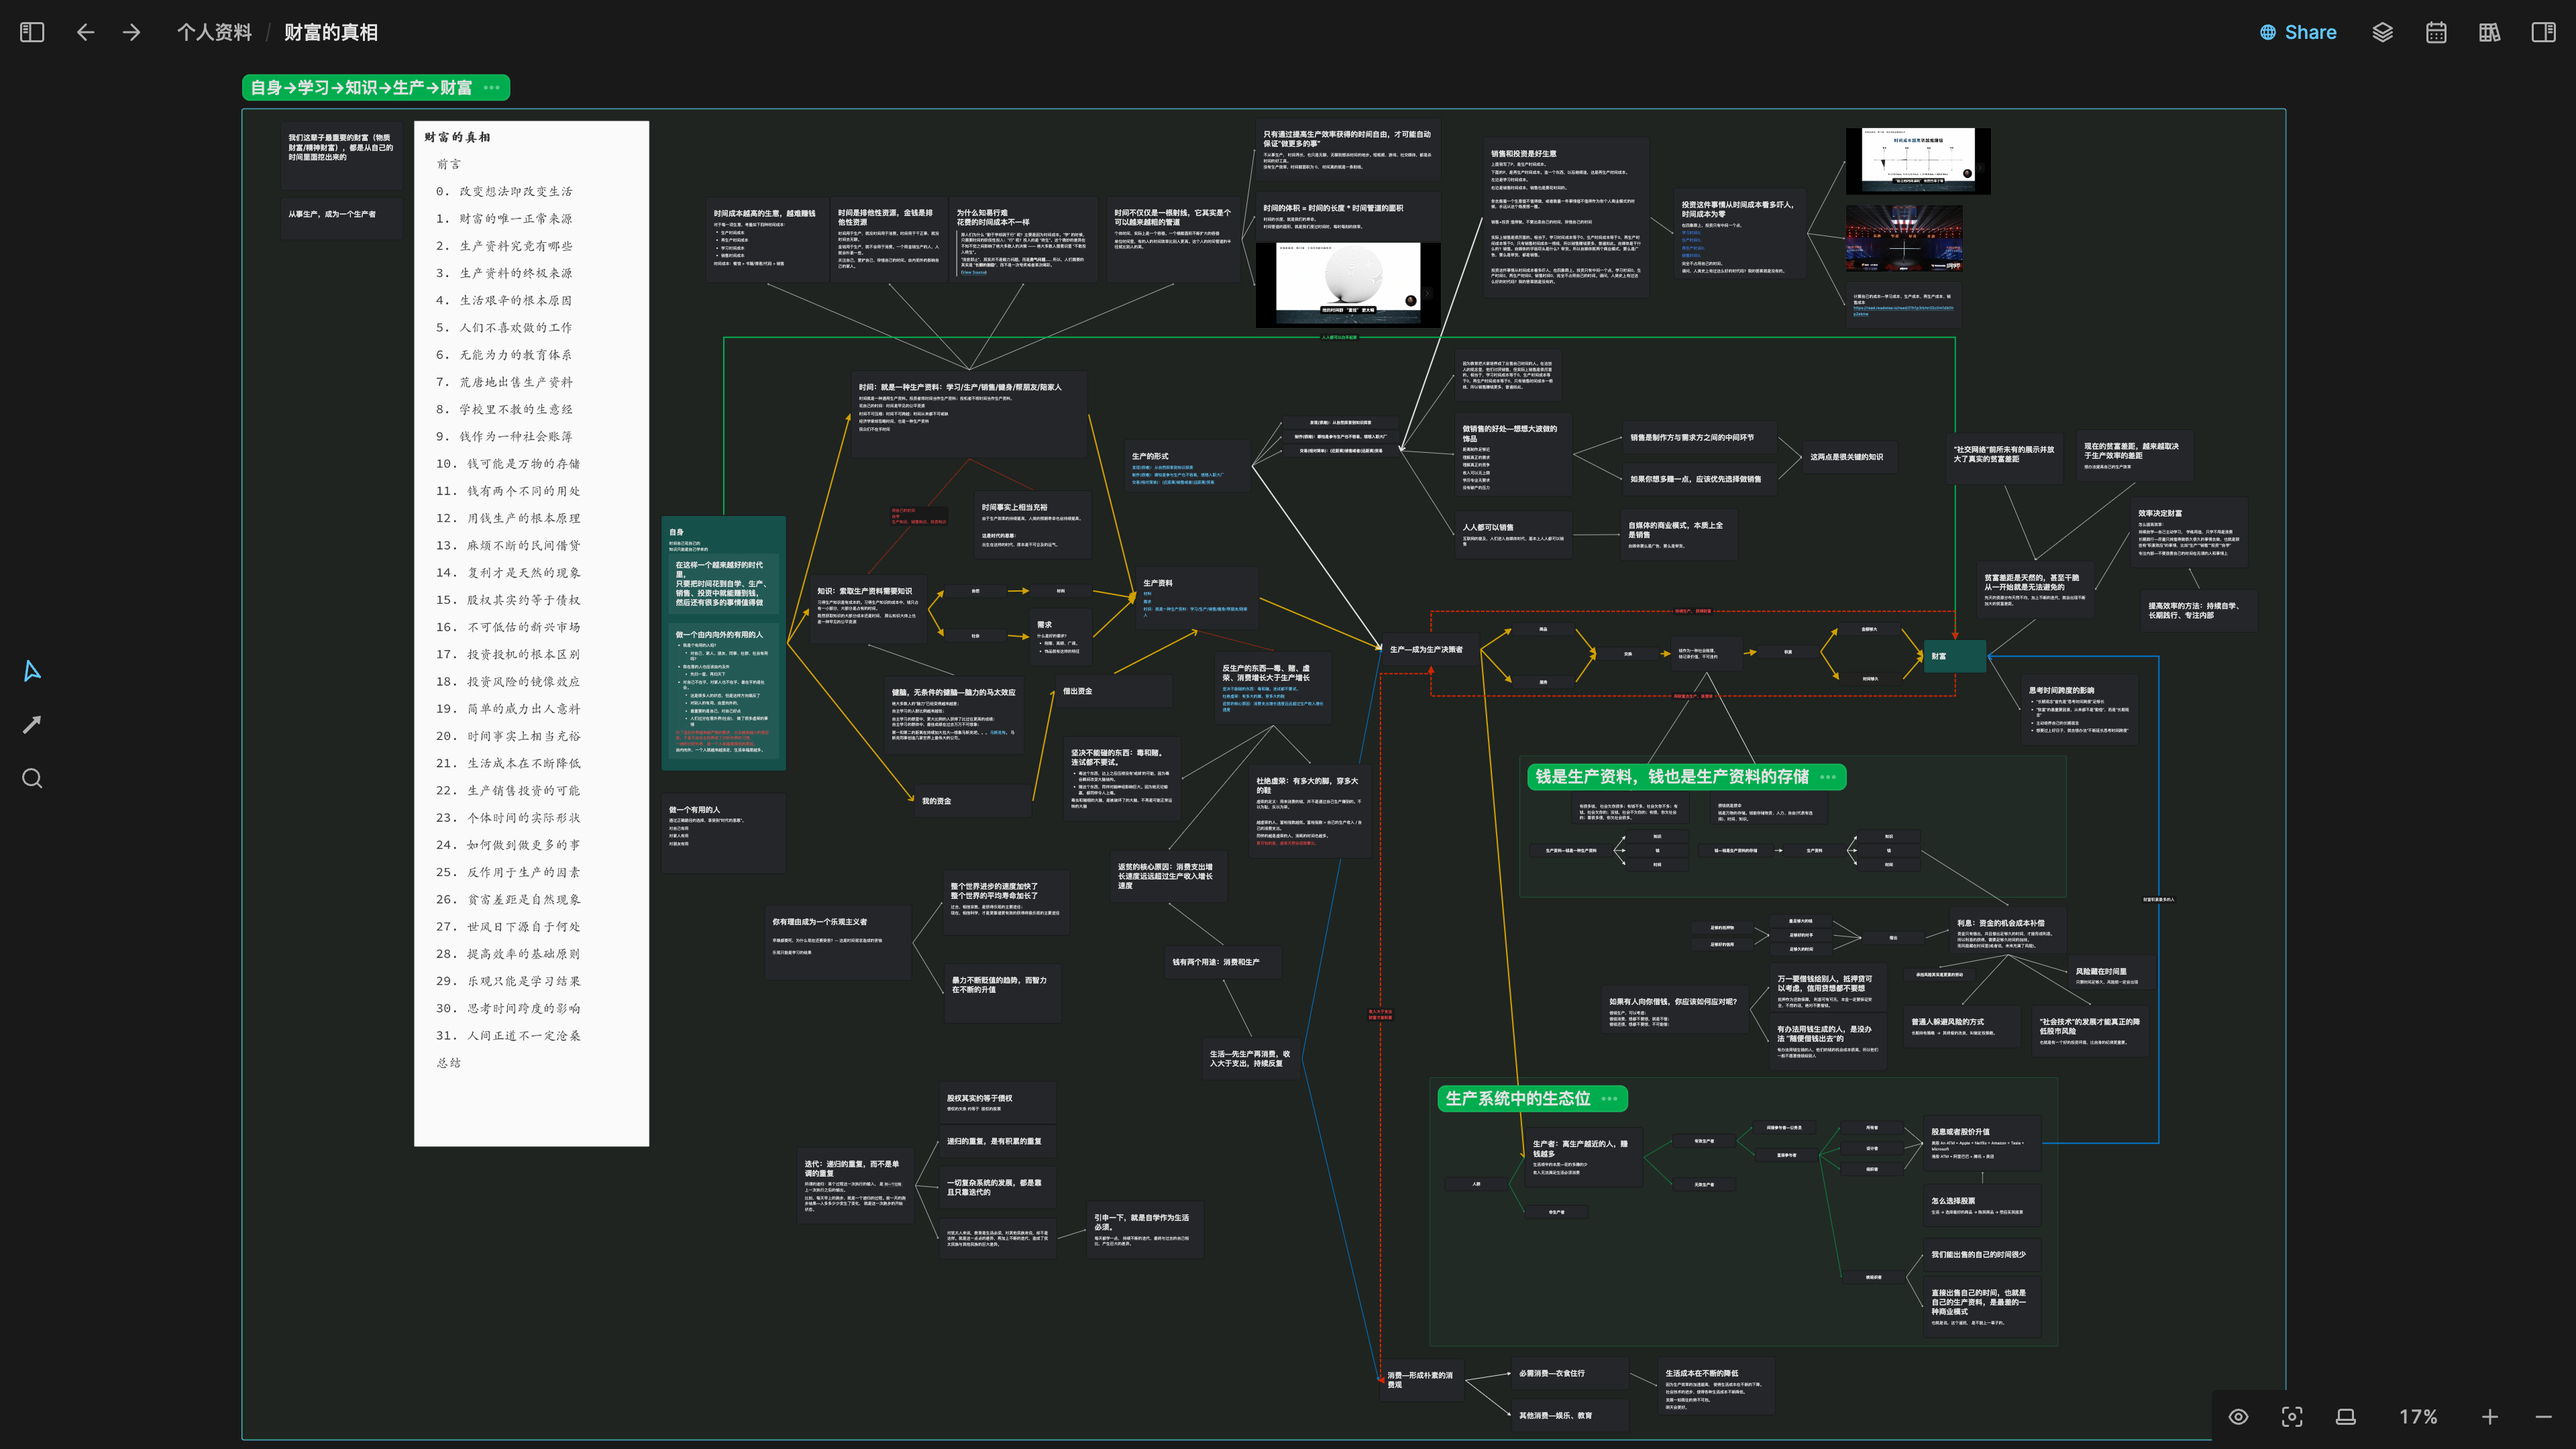Go to 个人资料 breadcrumb

click(214, 32)
